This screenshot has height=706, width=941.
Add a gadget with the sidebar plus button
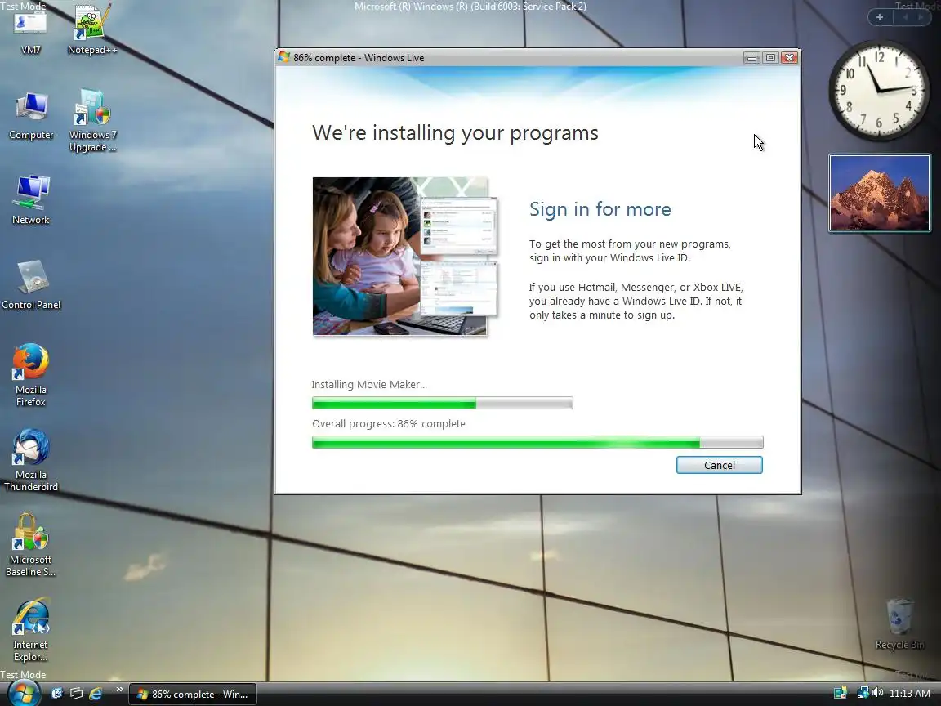pyautogui.click(x=880, y=17)
